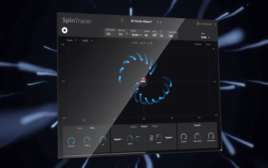Switch to the Tracer tab

[x=80, y=128]
